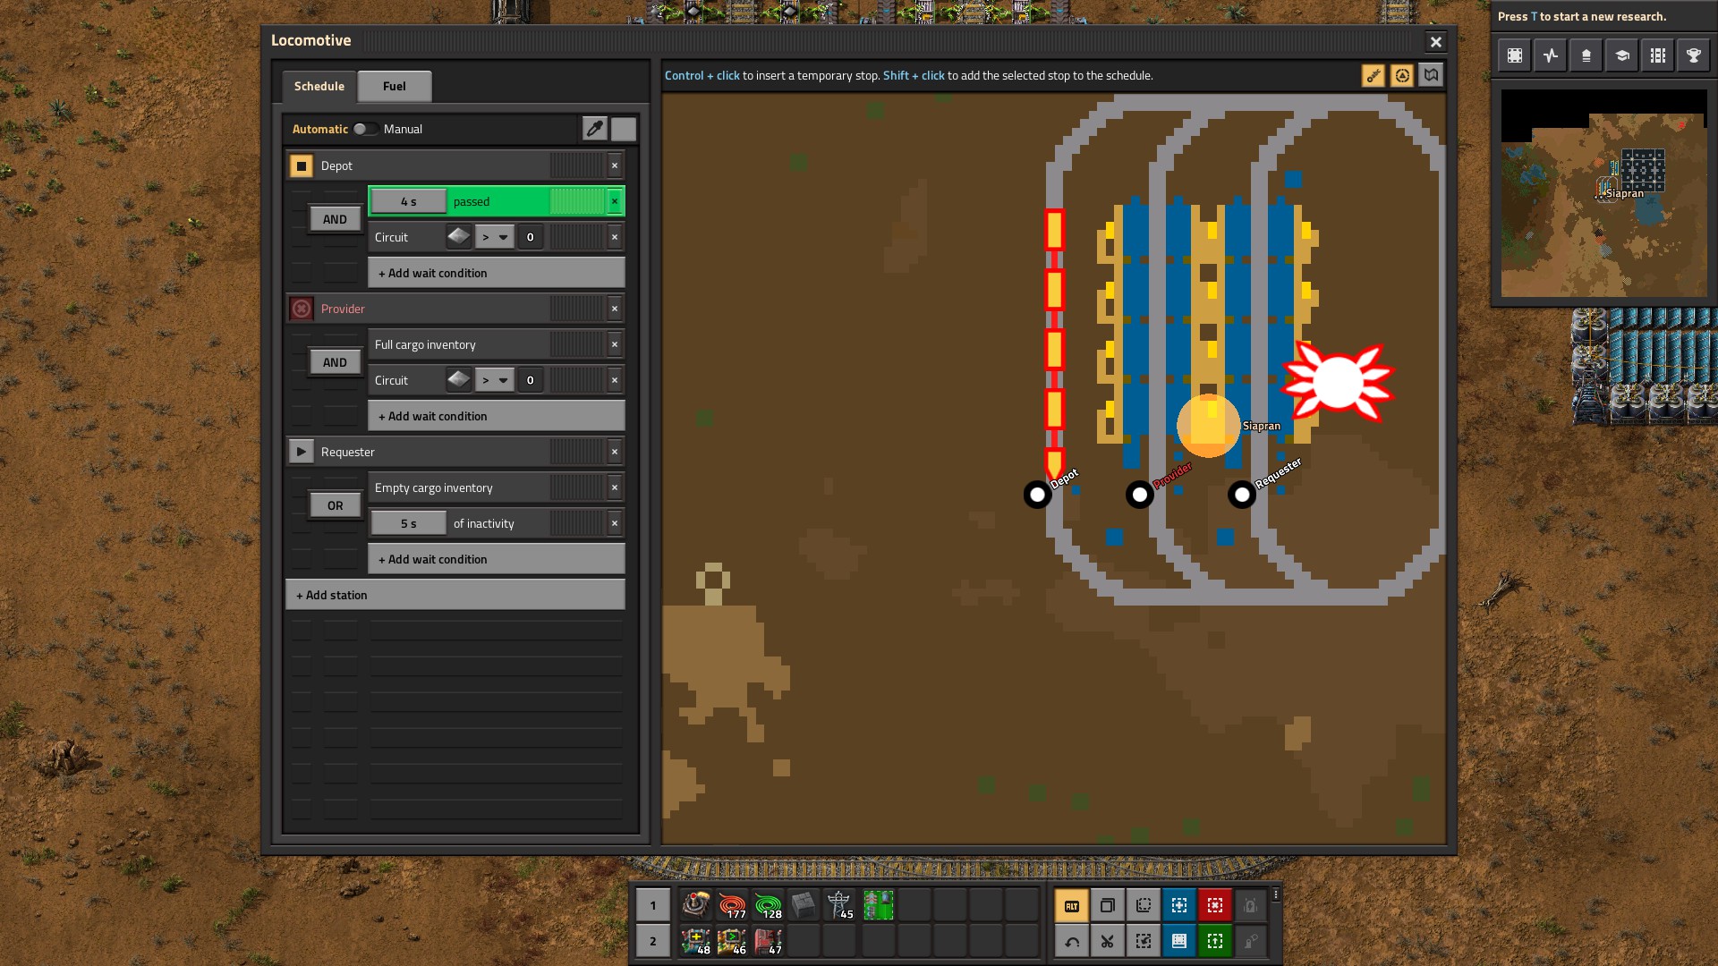Choose signal for Provider Circuit condition
This screenshot has width=1718, height=966.
459,380
